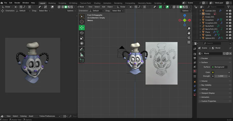Screen dimensions: 233x121
Task: Select the Annotate tool
Action: pyautogui.click(x=82, y=49)
